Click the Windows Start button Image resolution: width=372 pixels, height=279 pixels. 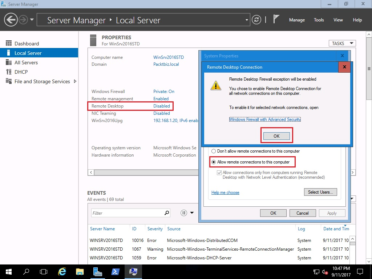pos(8,271)
